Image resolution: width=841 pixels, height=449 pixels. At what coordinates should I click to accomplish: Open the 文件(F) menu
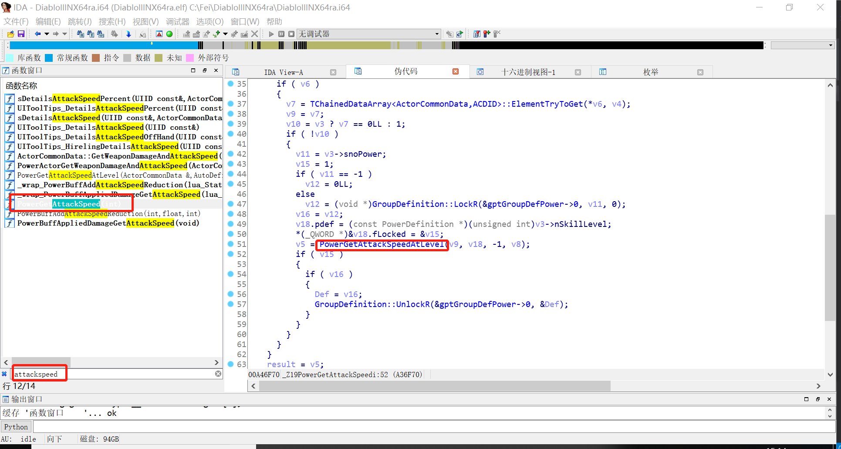16,21
